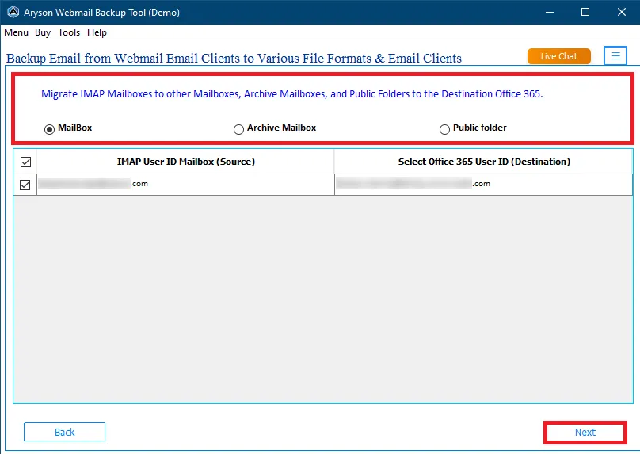
Task: Minimize the Aryson Webmail Backup window
Action: click(x=550, y=12)
